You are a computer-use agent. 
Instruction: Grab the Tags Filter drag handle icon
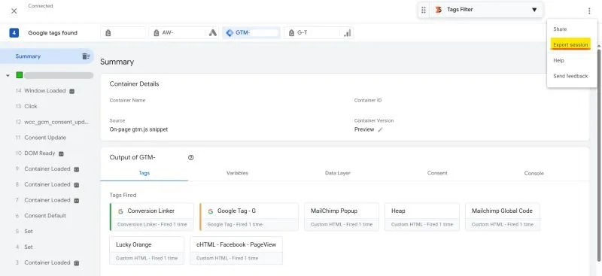pyautogui.click(x=424, y=10)
